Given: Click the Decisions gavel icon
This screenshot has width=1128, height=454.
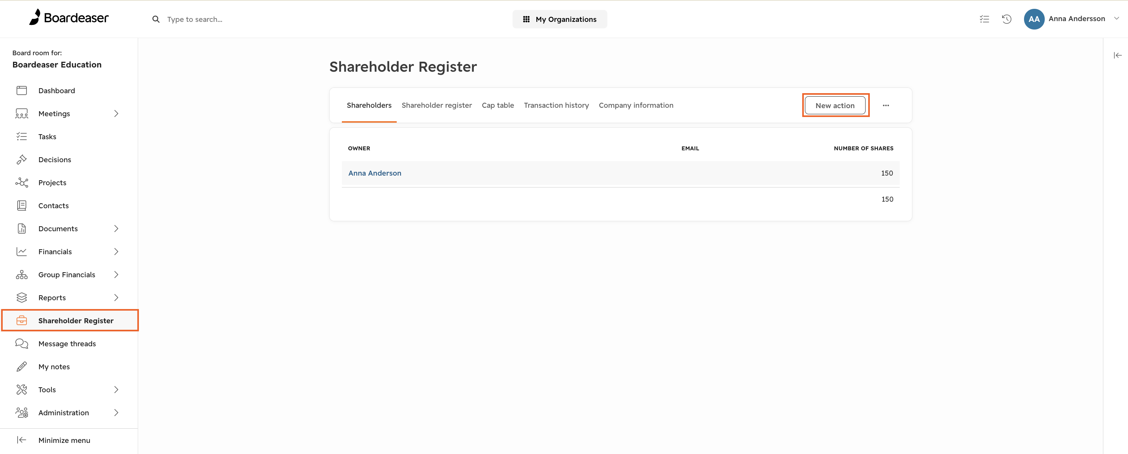Looking at the screenshot, I should click(x=21, y=160).
